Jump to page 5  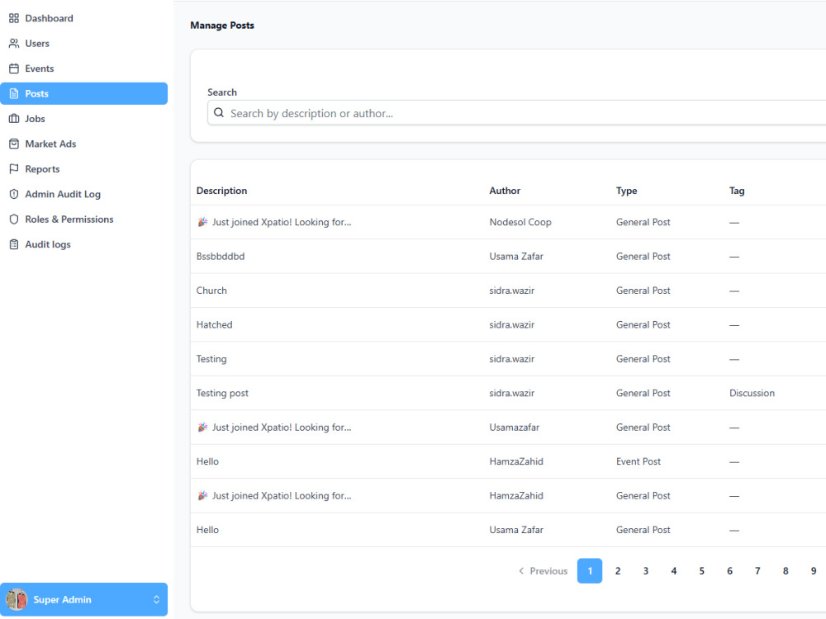pos(701,571)
